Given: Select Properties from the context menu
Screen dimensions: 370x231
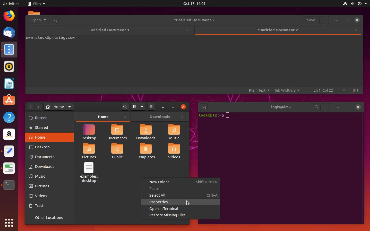Looking at the screenshot, I should (158, 202).
